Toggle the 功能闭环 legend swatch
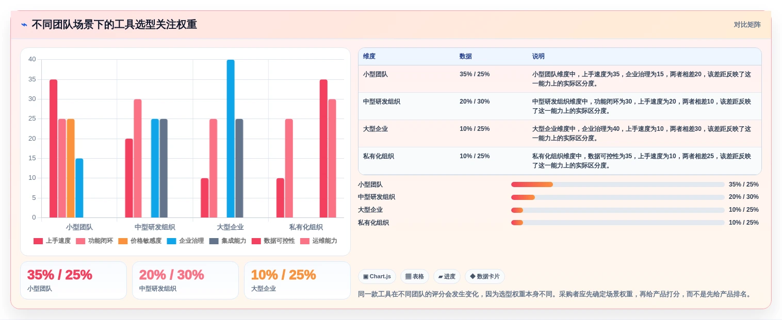 click(x=80, y=241)
